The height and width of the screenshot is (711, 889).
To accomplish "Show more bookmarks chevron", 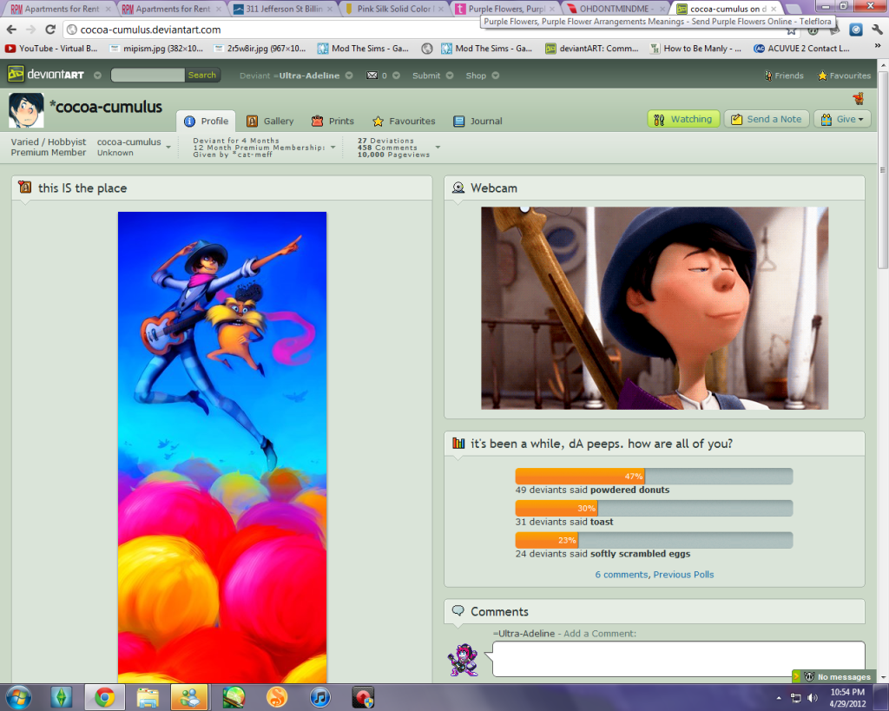I will 879,47.
